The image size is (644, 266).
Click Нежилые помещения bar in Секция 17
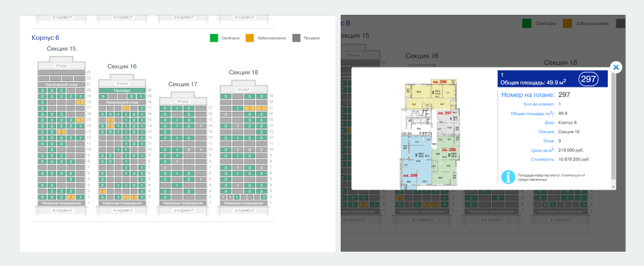[183, 203]
